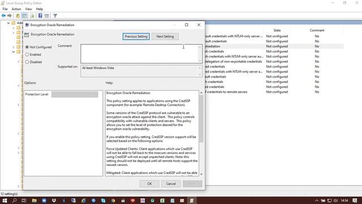The width and height of the screenshot is (362, 204).
Task: Open the Help menu
Action: [x=40, y=9]
